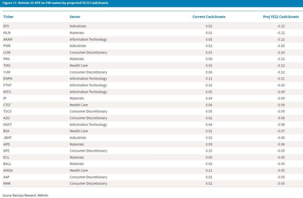Viewport: 303px width, 198px height.
Task: Click LOW's projected value -0.14
Action: [x=281, y=52]
